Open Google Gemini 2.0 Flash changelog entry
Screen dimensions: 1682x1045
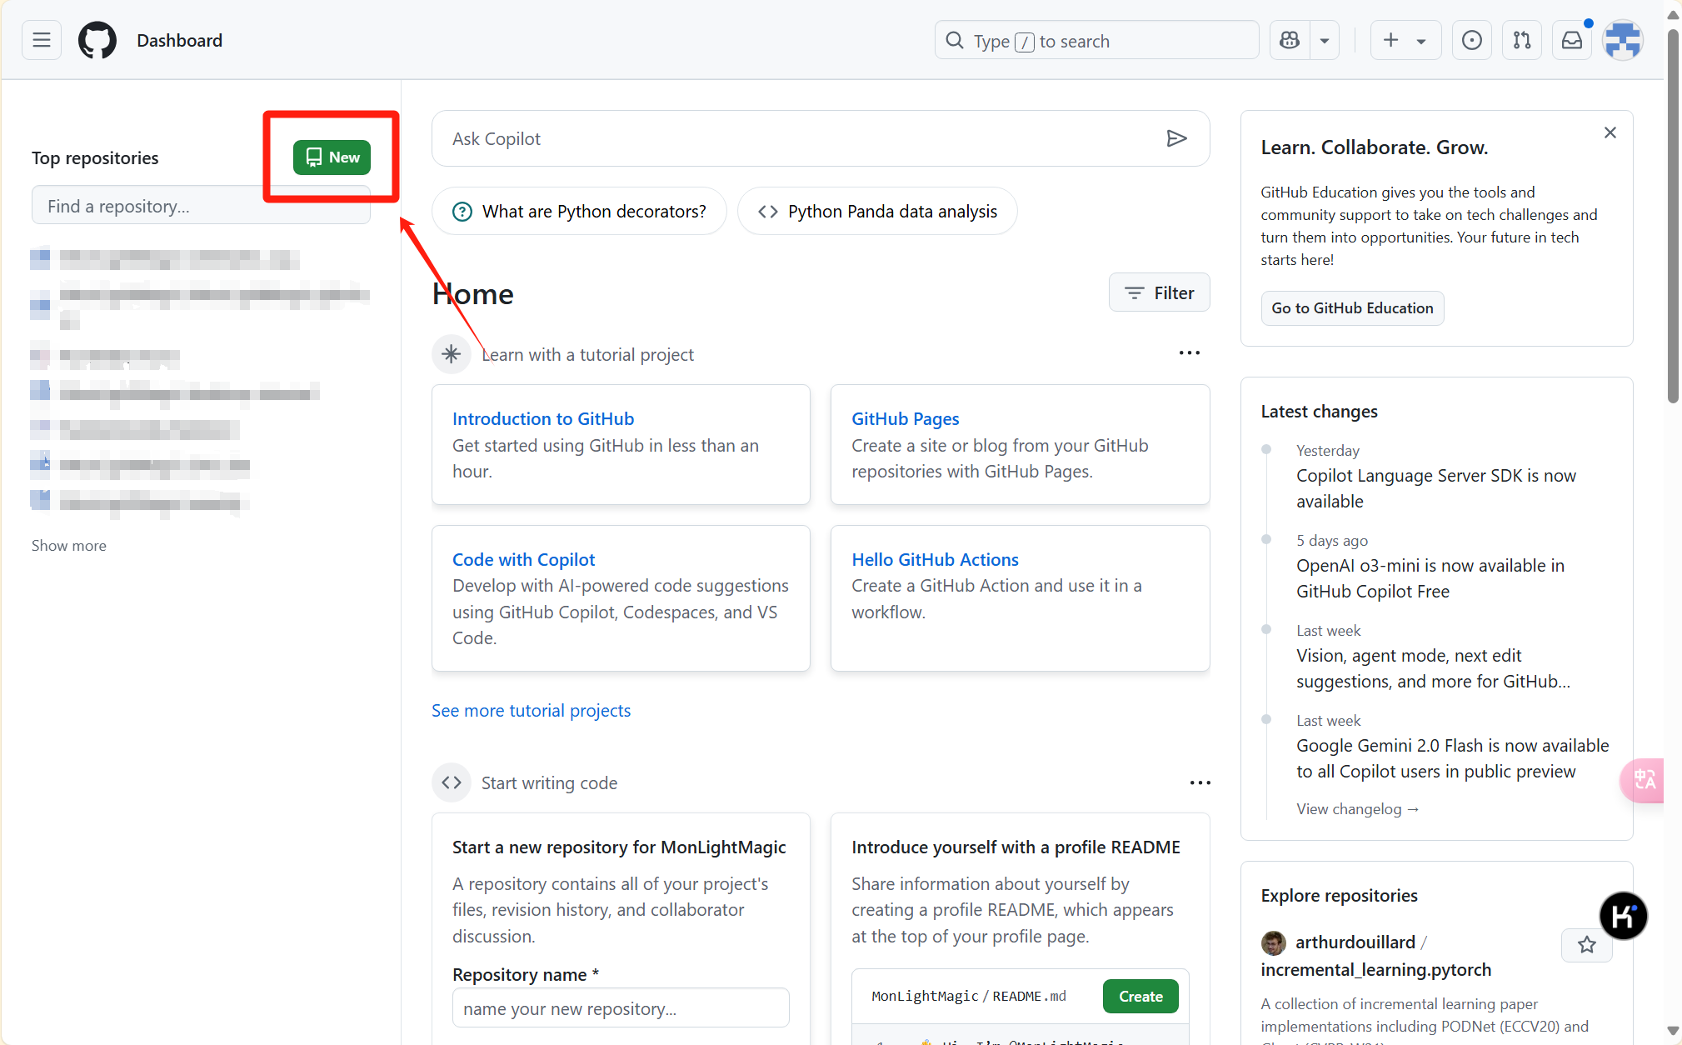click(x=1452, y=758)
